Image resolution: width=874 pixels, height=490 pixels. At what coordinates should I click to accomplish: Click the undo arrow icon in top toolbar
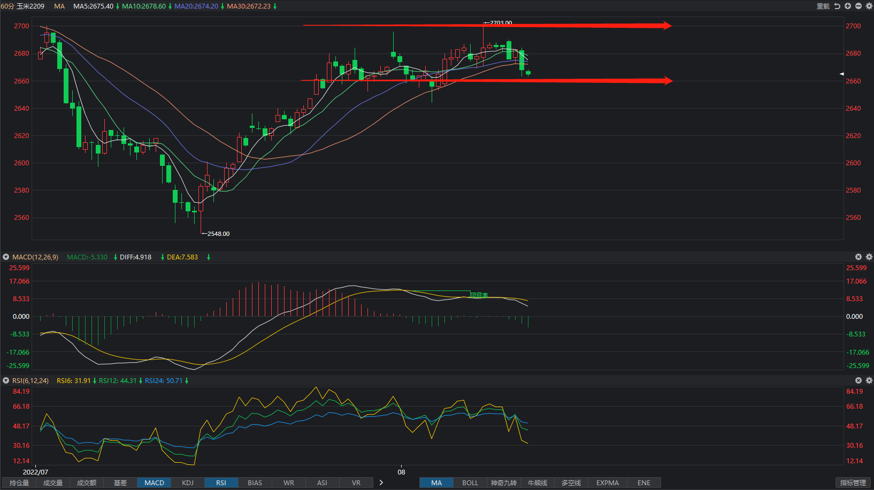click(837, 6)
